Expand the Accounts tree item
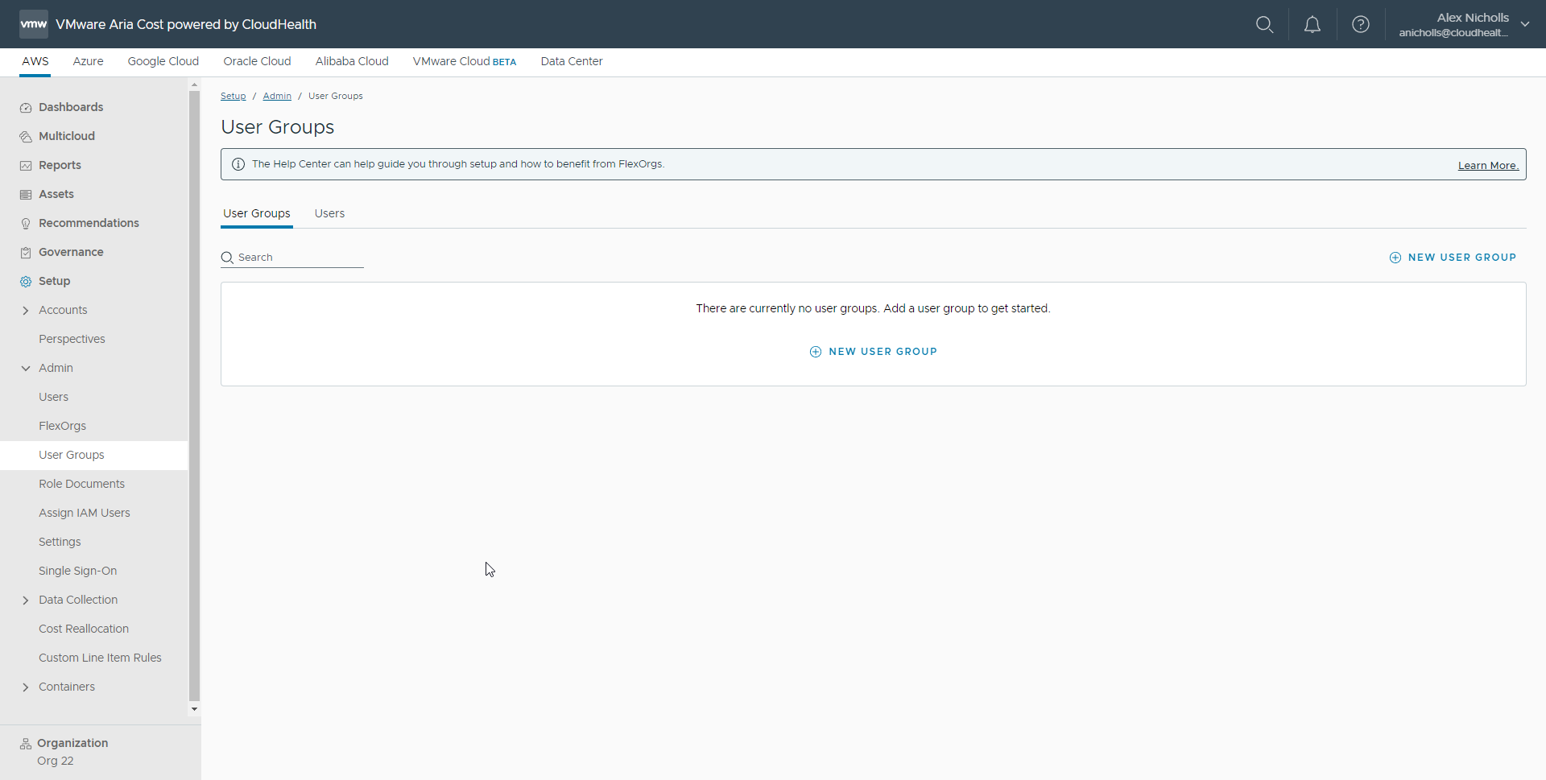This screenshot has height=780, width=1546. [26, 310]
